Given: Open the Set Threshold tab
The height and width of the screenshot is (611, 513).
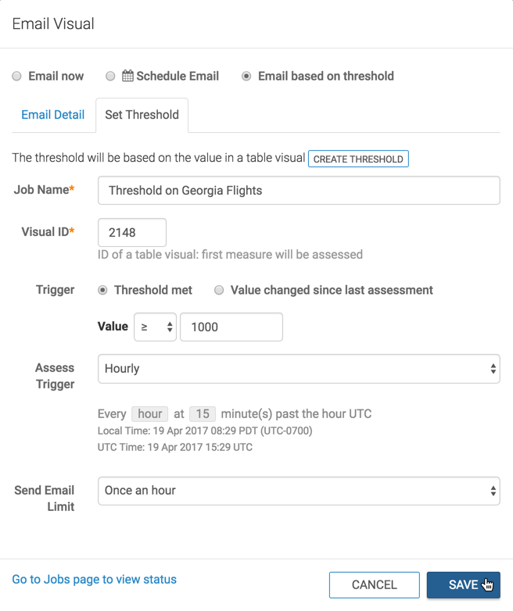Looking at the screenshot, I should [x=142, y=115].
